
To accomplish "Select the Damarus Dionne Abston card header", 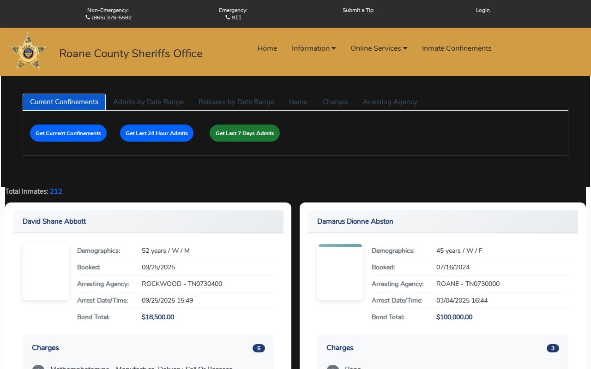I will pos(443,221).
